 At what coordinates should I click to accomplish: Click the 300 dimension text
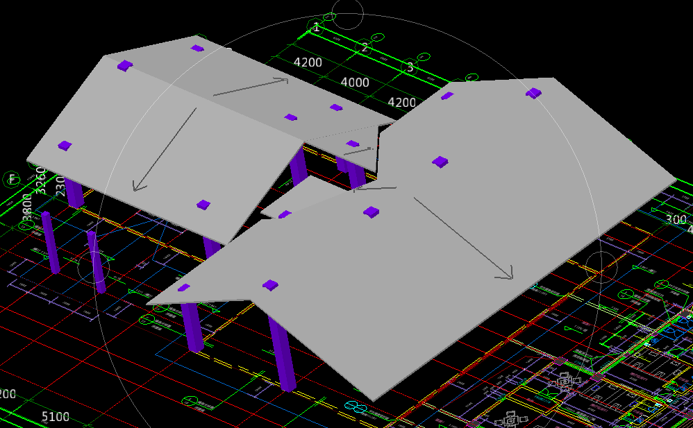point(676,219)
